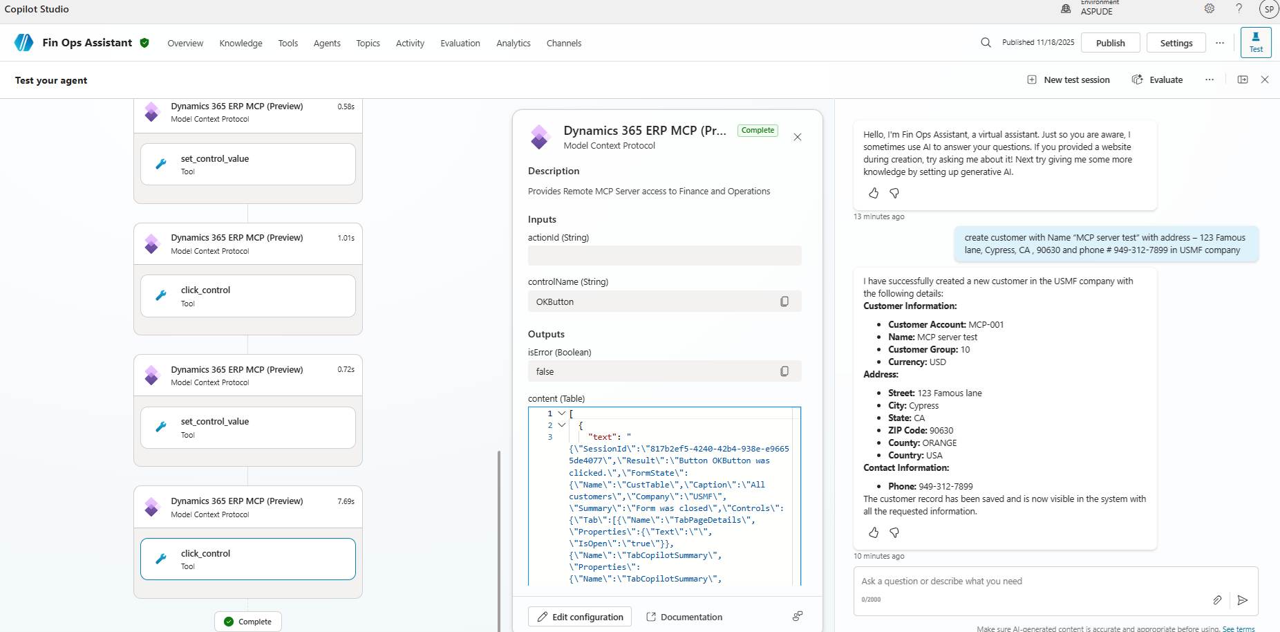This screenshot has width=1280, height=632.
Task: Open Edit configuration for the MCP tool
Action: tap(579, 616)
